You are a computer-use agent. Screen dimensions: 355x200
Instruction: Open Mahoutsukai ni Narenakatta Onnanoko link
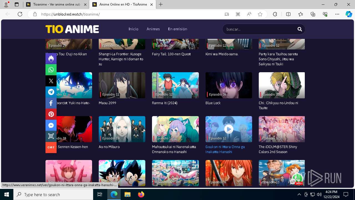tap(174, 149)
